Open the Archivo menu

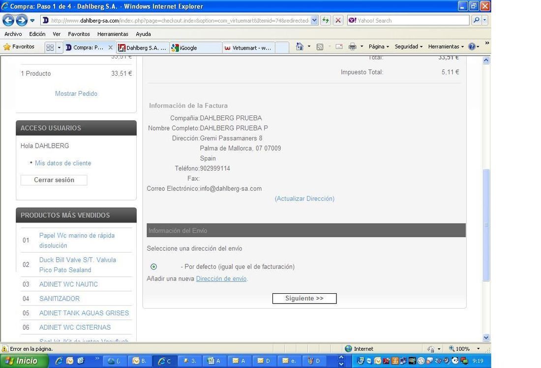[13, 34]
